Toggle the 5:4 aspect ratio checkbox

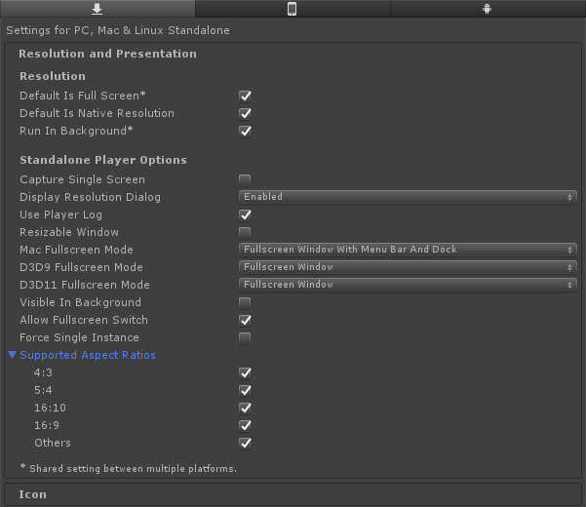(x=245, y=391)
